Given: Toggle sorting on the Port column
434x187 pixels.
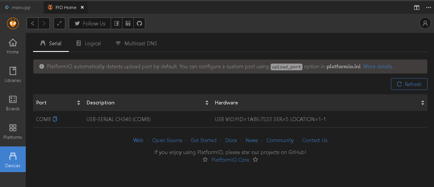Looking at the screenshot, I should point(78,102).
